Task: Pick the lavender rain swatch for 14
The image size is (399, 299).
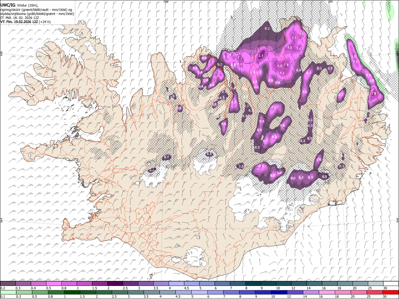Action: 311,292
